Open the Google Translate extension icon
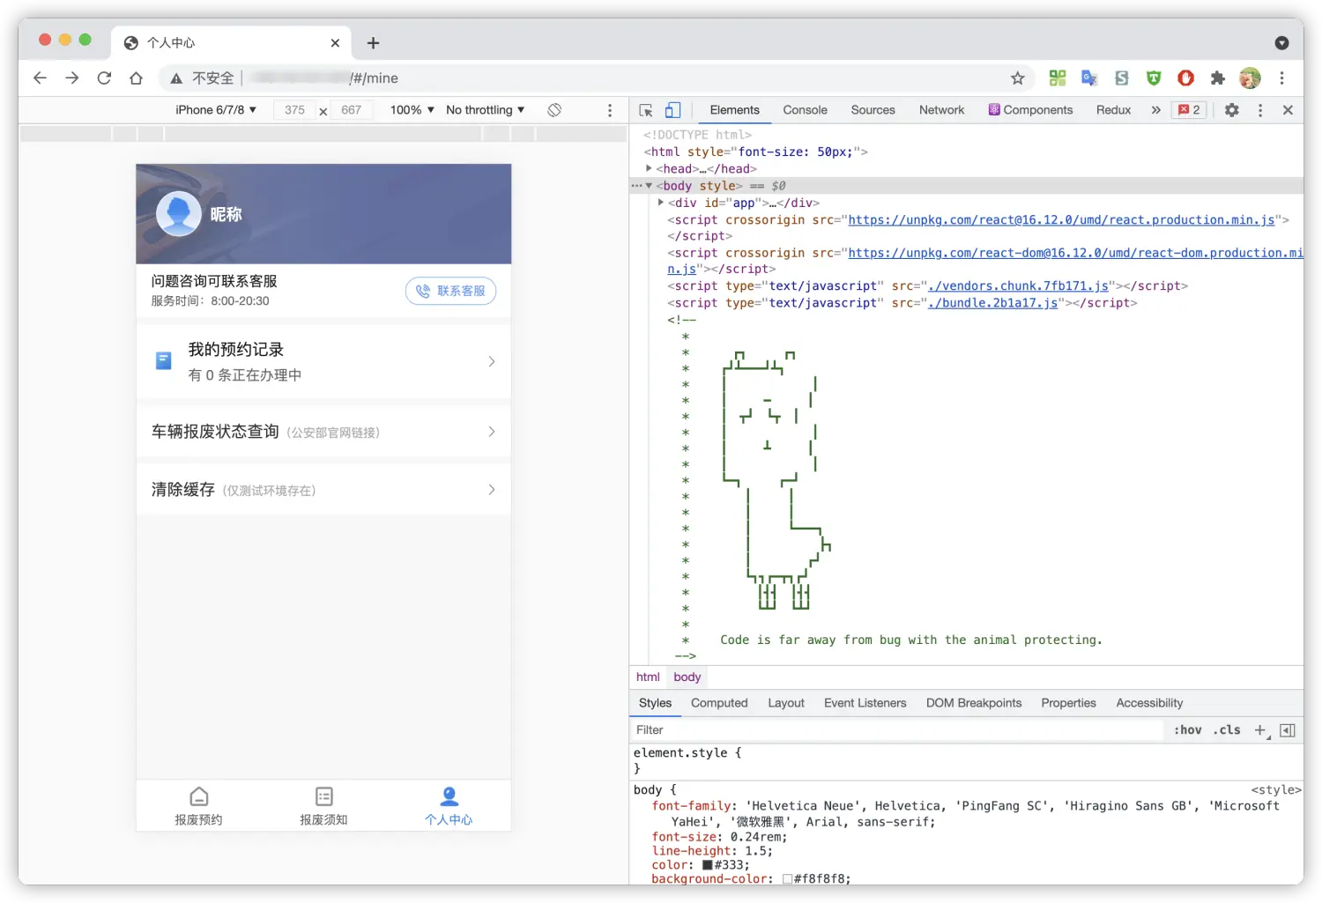Viewport: 1322px width, 903px height. click(1089, 78)
